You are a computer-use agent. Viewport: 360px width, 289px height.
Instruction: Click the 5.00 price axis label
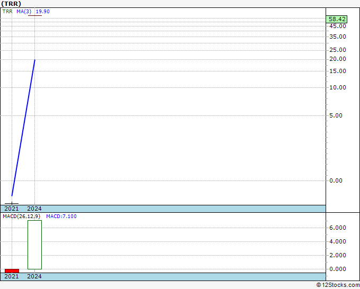pyautogui.click(x=336, y=115)
